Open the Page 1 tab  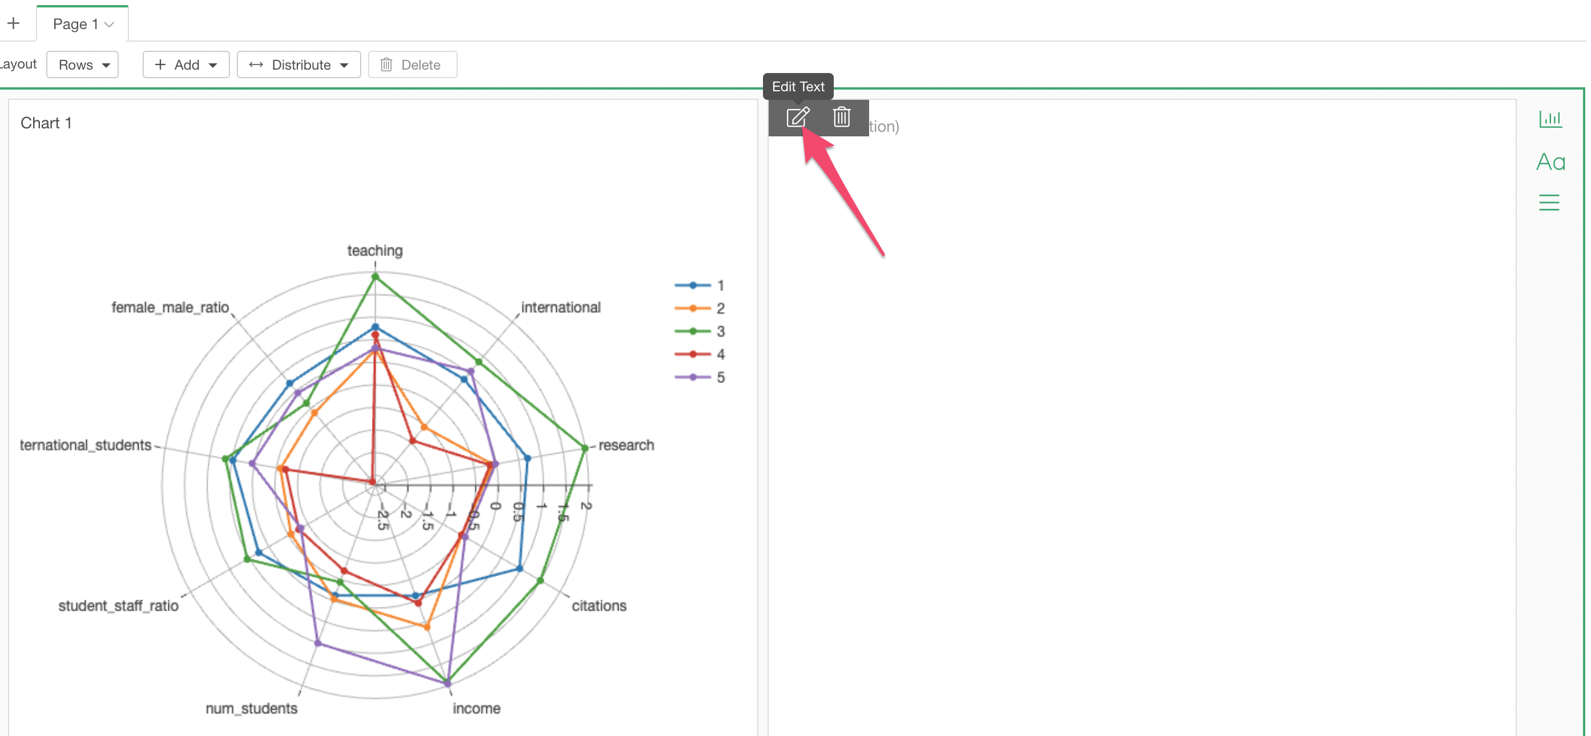point(83,23)
